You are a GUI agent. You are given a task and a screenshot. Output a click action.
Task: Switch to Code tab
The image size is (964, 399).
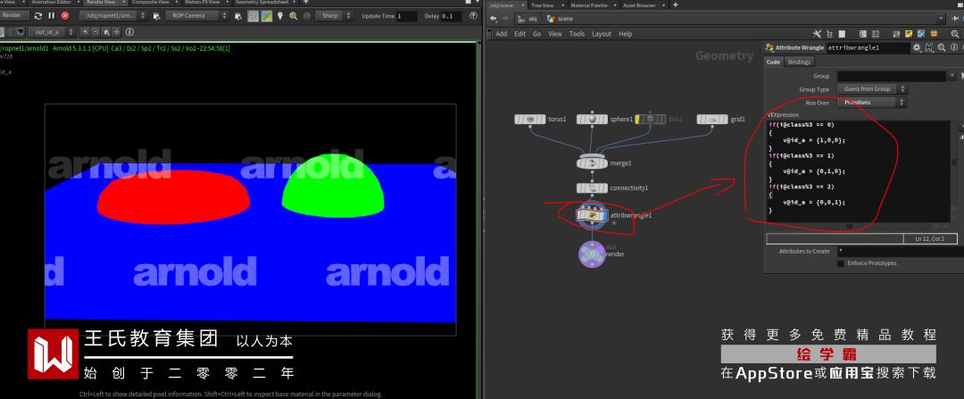(773, 62)
